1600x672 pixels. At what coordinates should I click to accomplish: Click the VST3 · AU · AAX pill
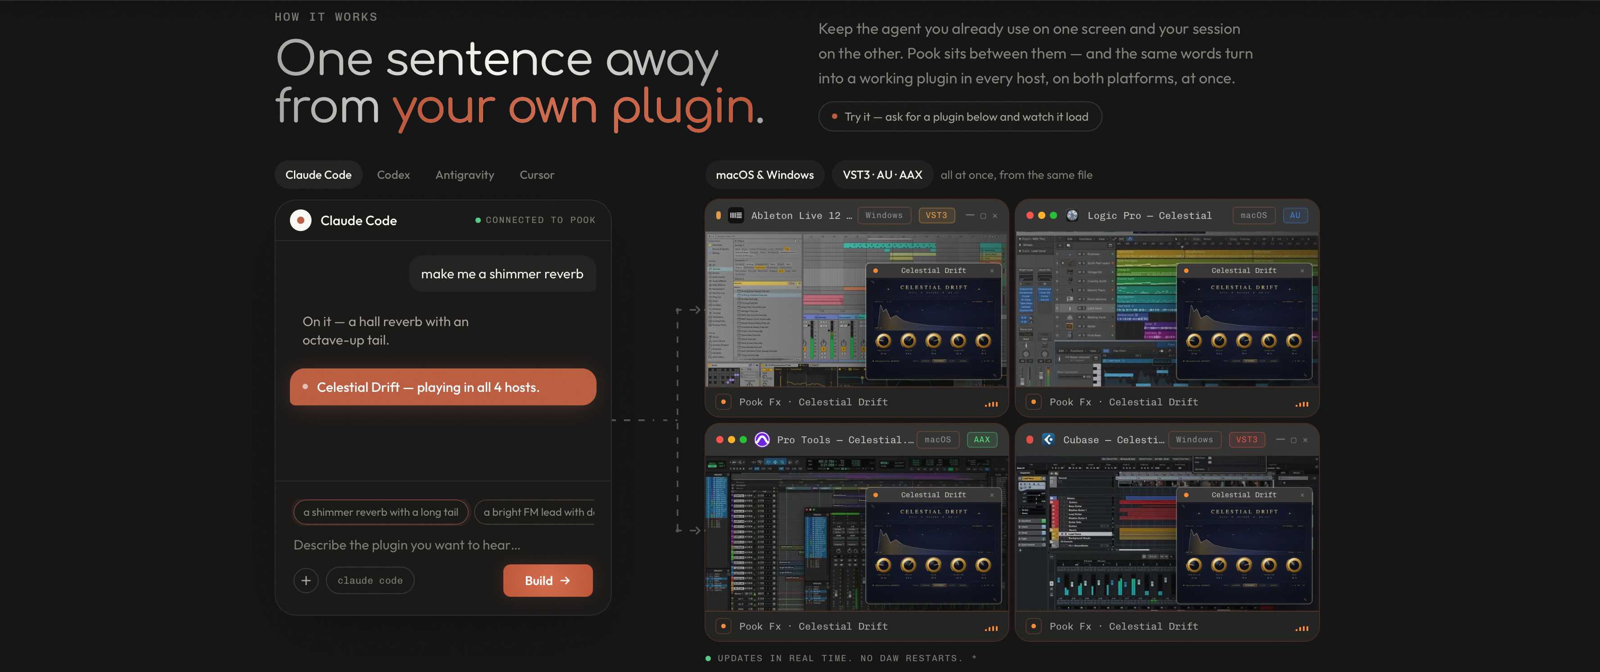[x=882, y=175]
